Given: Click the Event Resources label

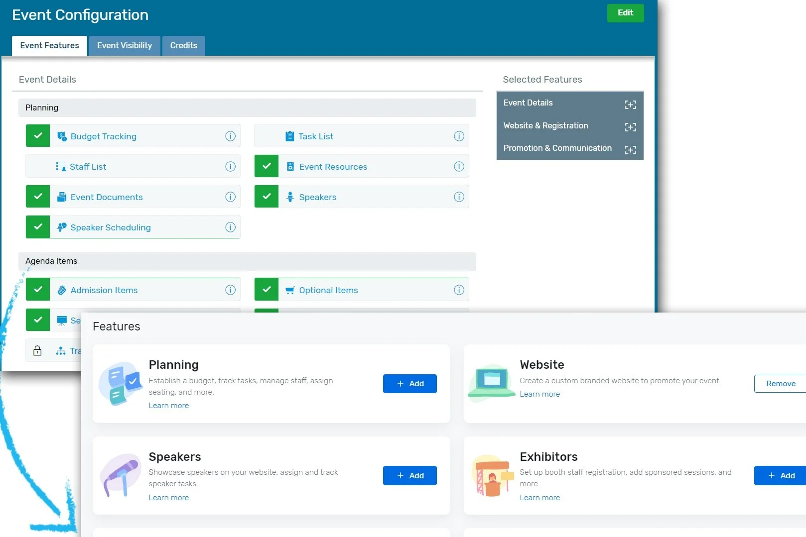Looking at the screenshot, I should click(333, 167).
